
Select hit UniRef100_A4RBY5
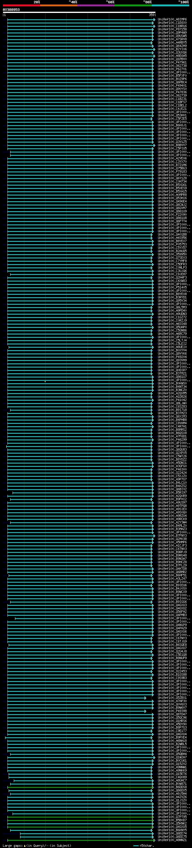click(x=172, y=42)
